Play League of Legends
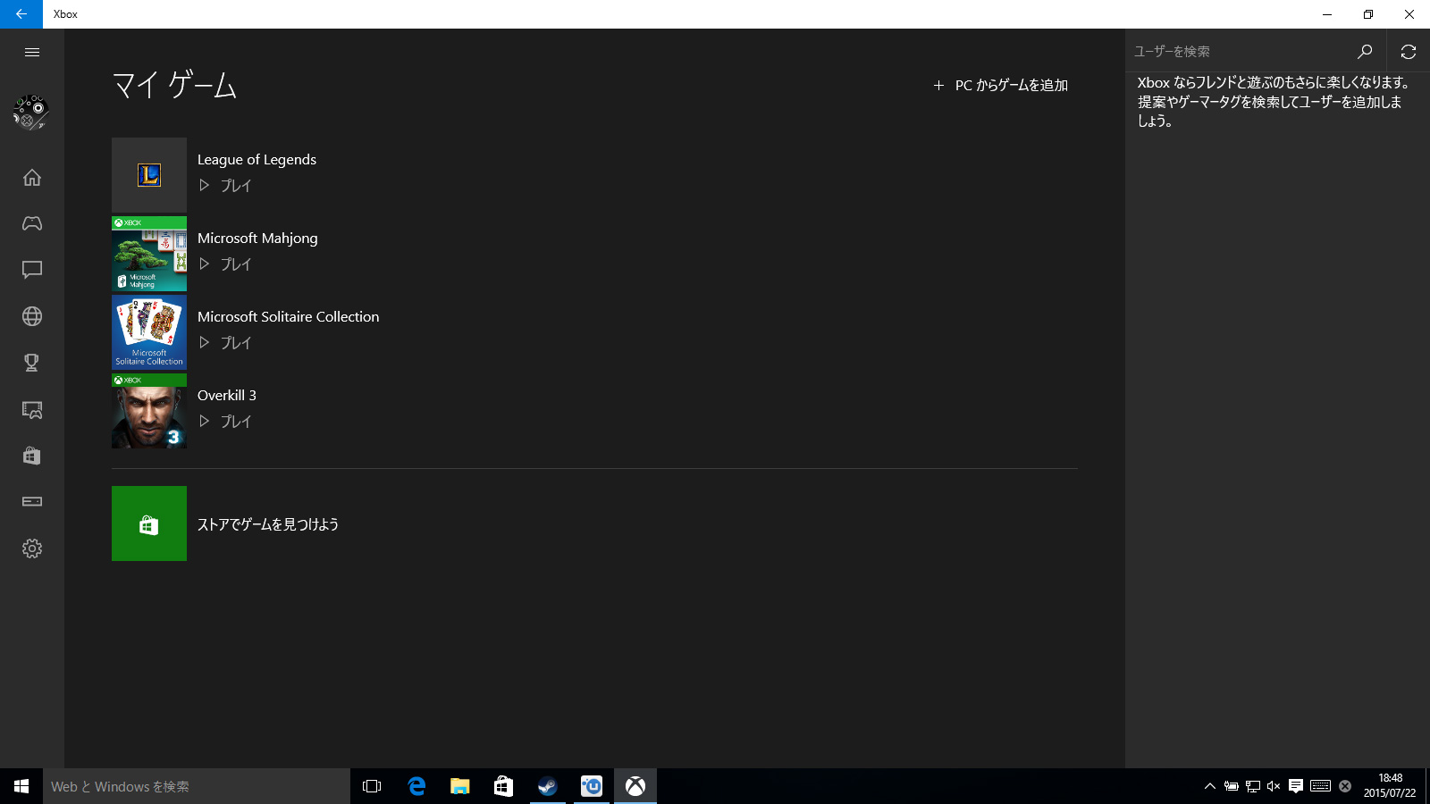 [x=225, y=186]
